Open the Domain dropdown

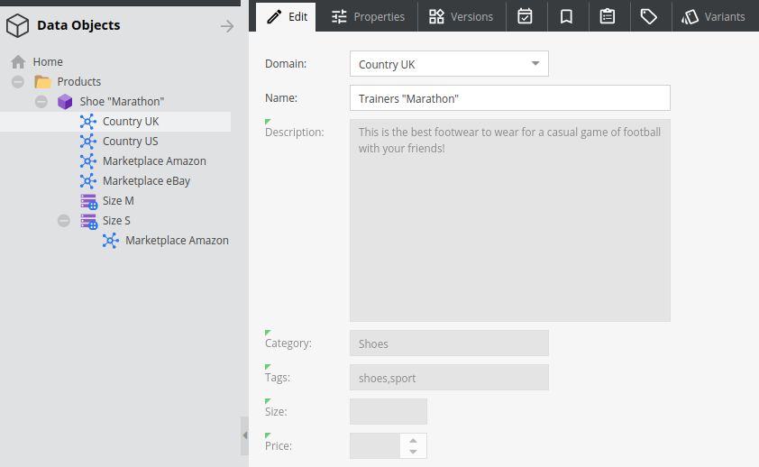point(535,64)
